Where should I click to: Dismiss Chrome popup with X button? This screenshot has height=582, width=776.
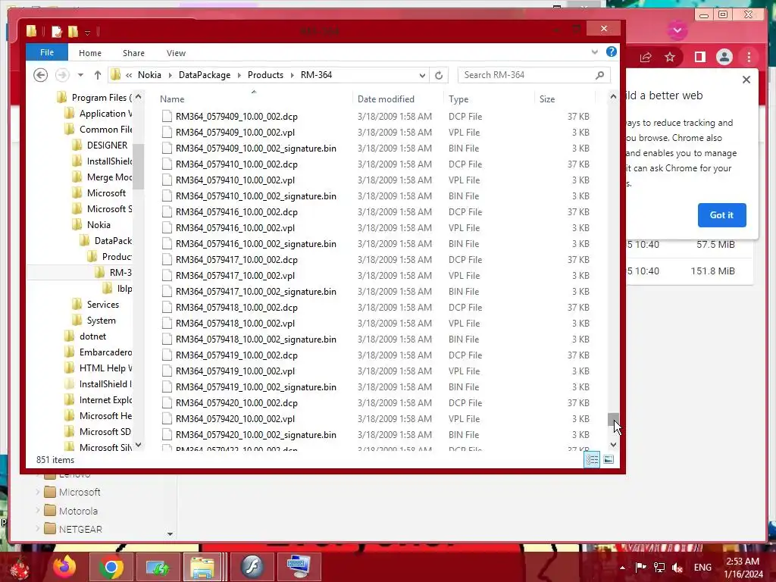pyautogui.click(x=746, y=80)
